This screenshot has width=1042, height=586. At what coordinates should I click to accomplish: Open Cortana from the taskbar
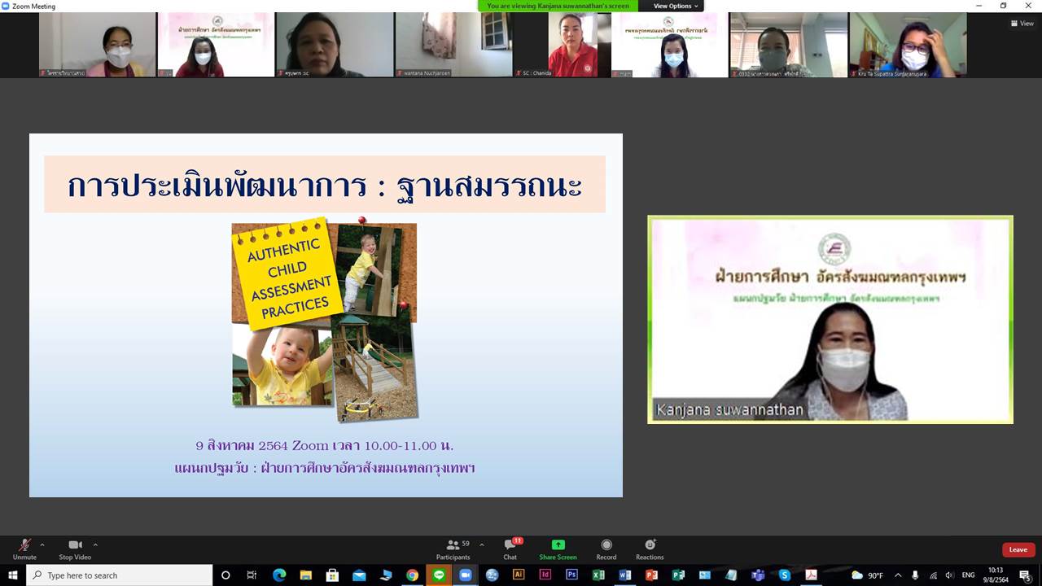(225, 575)
